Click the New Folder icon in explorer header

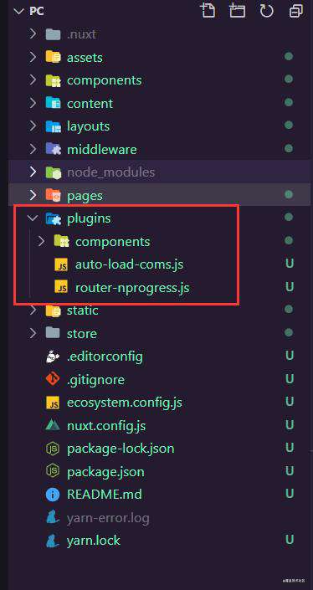coord(237,11)
